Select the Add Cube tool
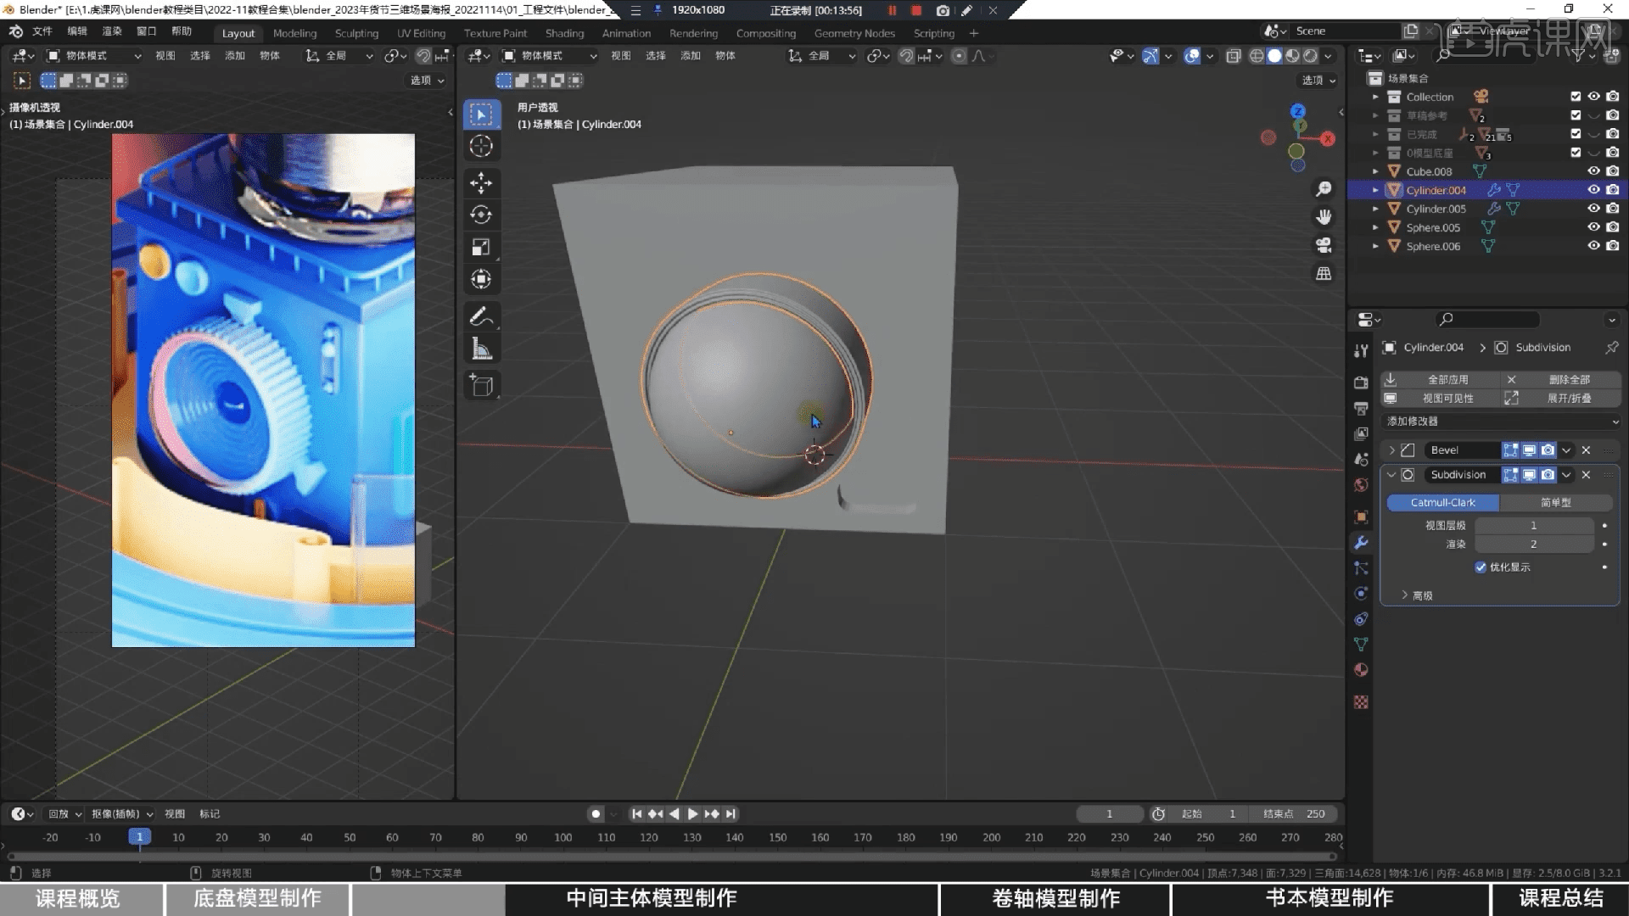The image size is (1629, 916). point(481,385)
